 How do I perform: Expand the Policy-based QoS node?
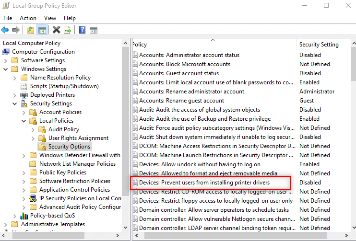pos(15,216)
